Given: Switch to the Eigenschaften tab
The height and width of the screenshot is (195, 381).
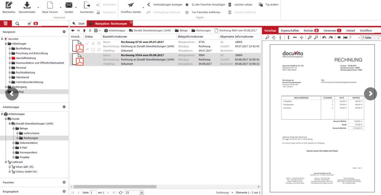Looking at the screenshot, I should 290,30.
